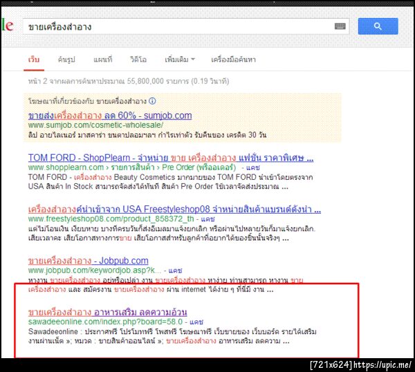Viewport: 415px width, 372px height.
Task: Click the www.freestyleshop08.com/product_858372_th URL
Action: pyautogui.click(x=111, y=218)
